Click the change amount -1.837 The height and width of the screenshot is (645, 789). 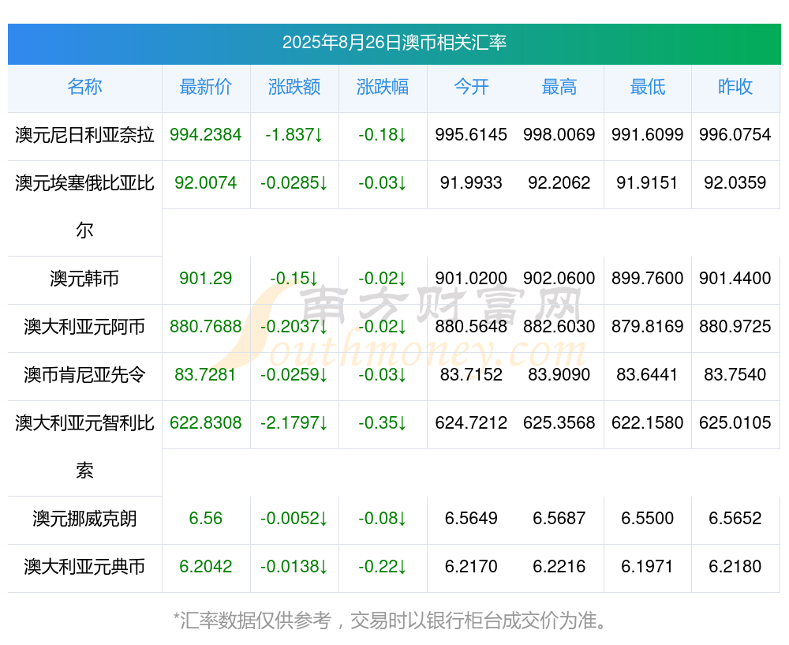(x=294, y=135)
